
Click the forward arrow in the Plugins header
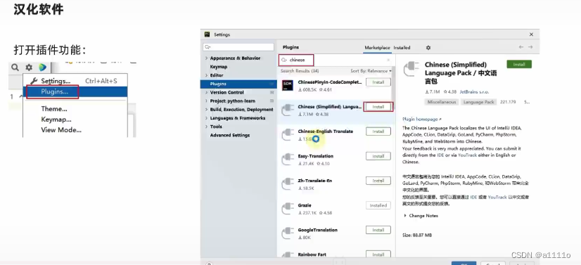(530, 47)
